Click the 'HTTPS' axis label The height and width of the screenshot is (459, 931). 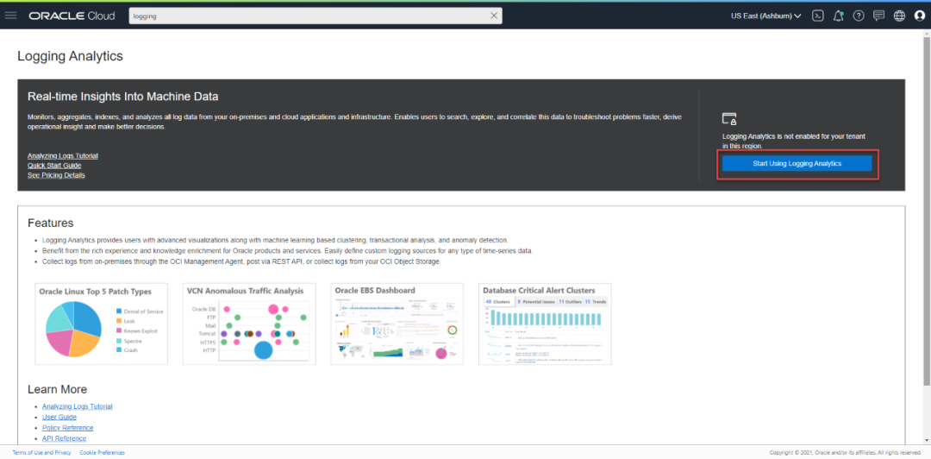pyautogui.click(x=208, y=343)
